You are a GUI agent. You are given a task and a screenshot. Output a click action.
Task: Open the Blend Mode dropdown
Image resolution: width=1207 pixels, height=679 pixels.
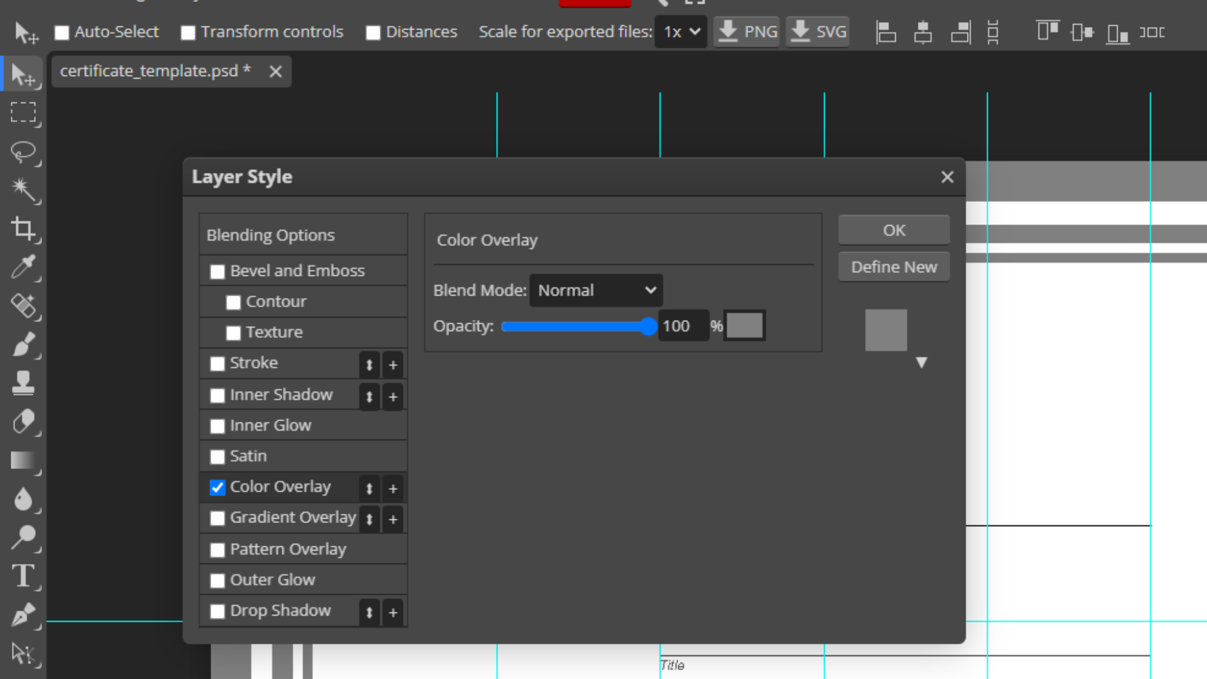point(595,290)
